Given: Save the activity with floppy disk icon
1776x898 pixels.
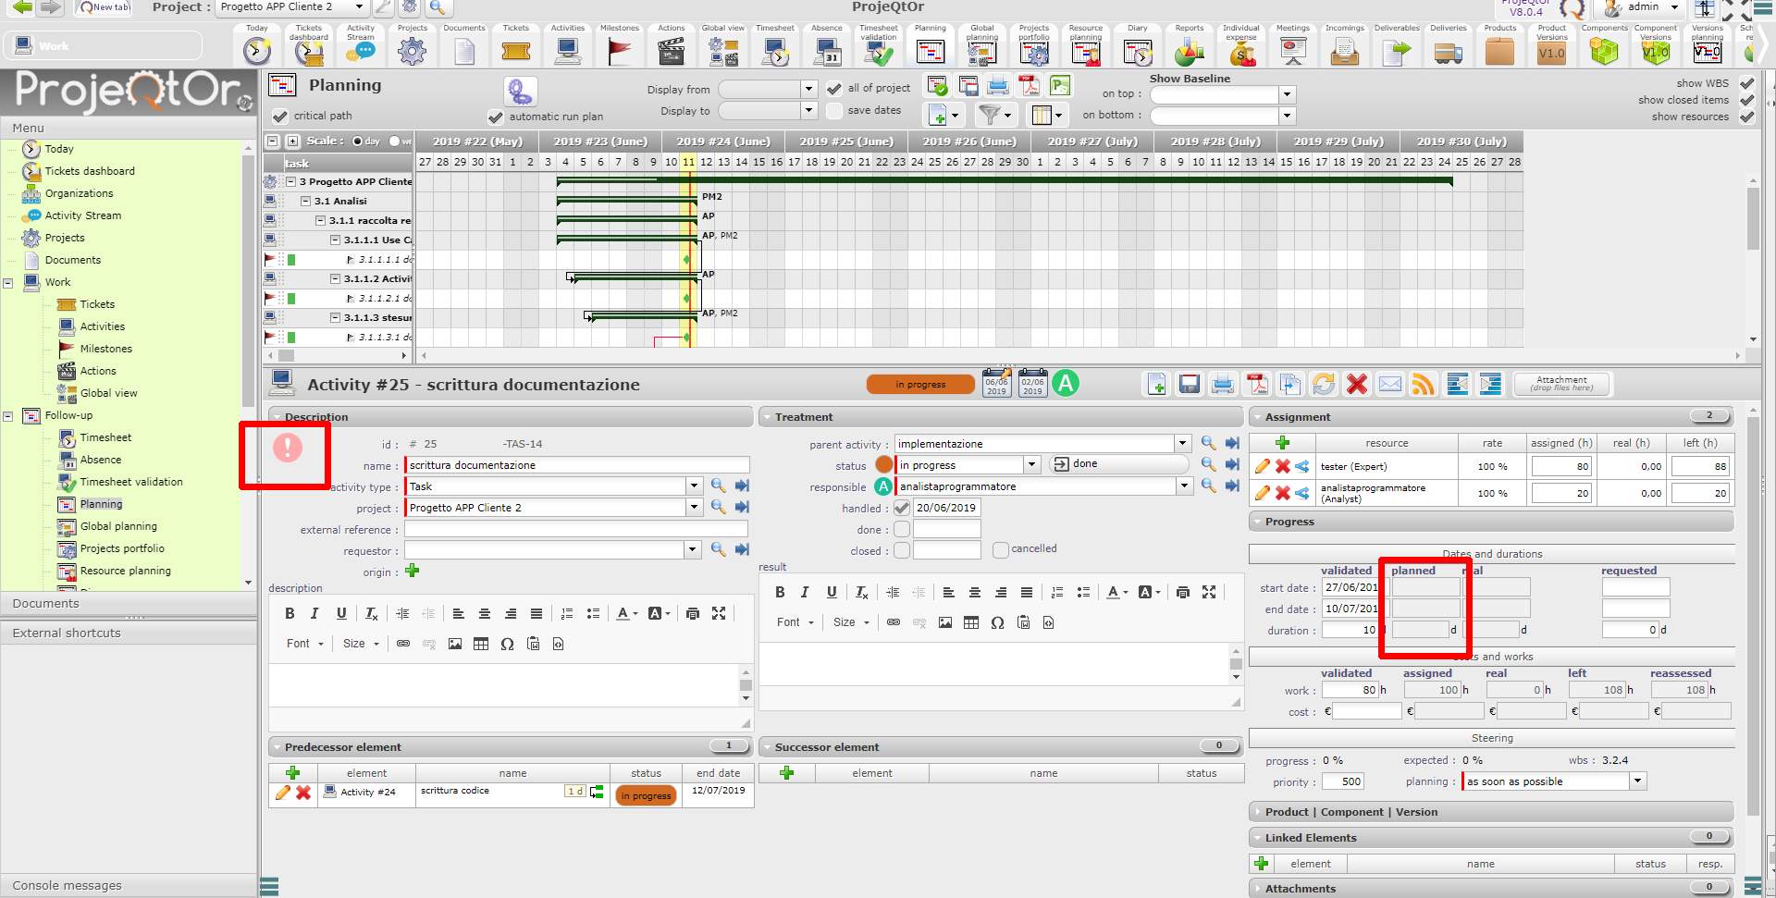Looking at the screenshot, I should tap(1190, 385).
